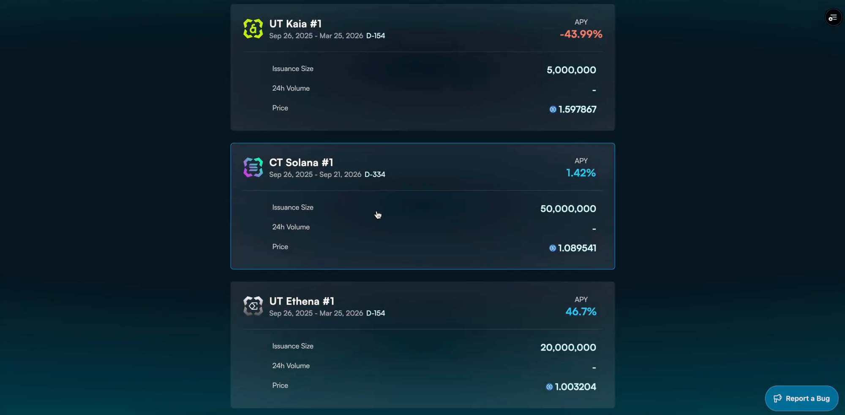Open the filter settings icon at top right

point(833,18)
